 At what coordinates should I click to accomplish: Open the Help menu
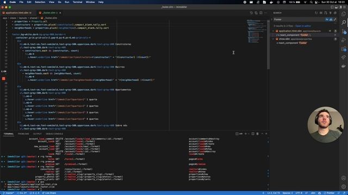pyautogui.click(x=101, y=2)
